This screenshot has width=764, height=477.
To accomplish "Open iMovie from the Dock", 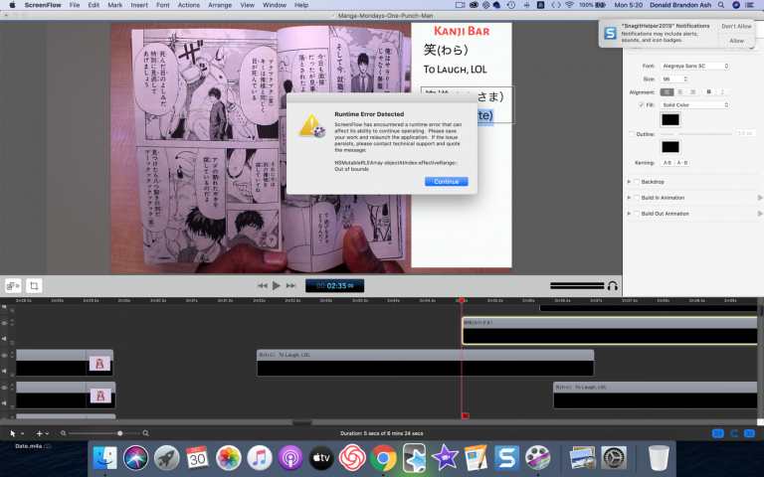I will tap(445, 457).
